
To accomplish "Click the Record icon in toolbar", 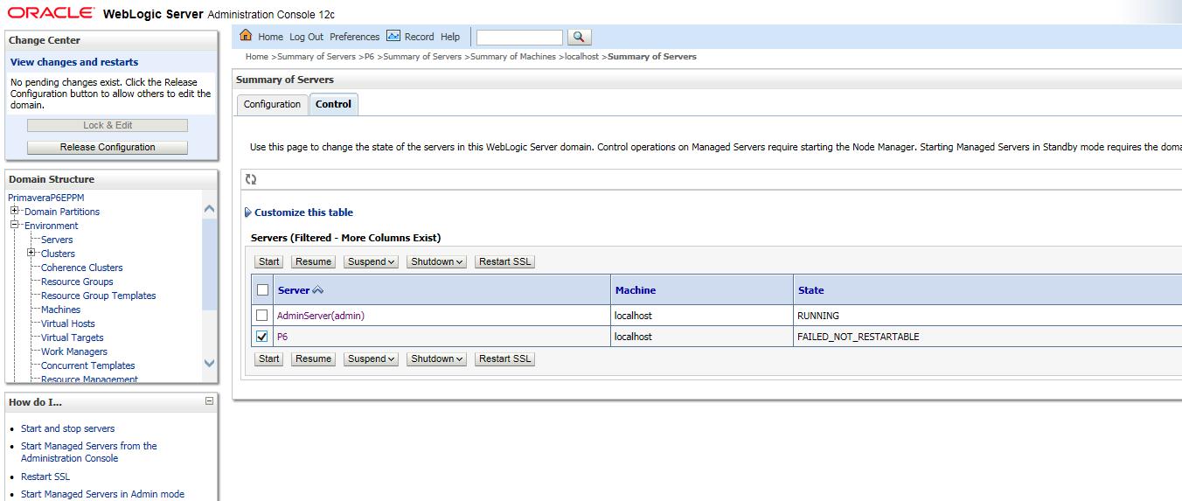I will 393,36.
